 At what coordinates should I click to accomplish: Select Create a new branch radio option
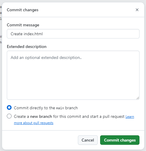click(9, 116)
